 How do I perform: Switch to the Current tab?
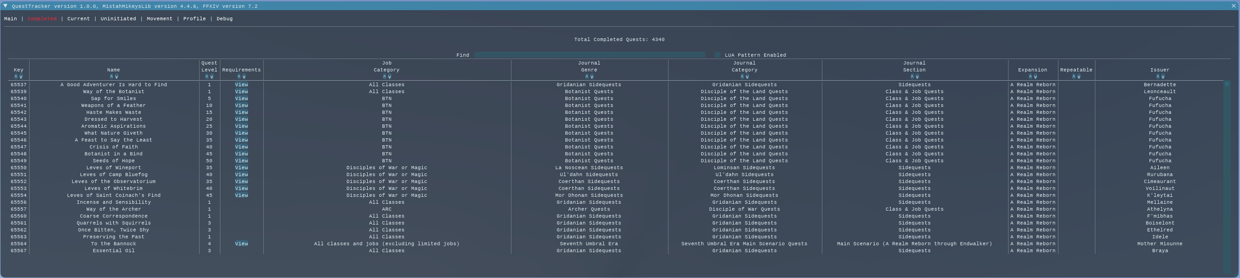click(x=79, y=19)
